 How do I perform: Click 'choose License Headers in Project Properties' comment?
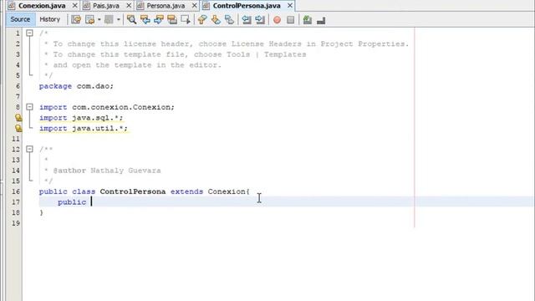click(x=303, y=44)
